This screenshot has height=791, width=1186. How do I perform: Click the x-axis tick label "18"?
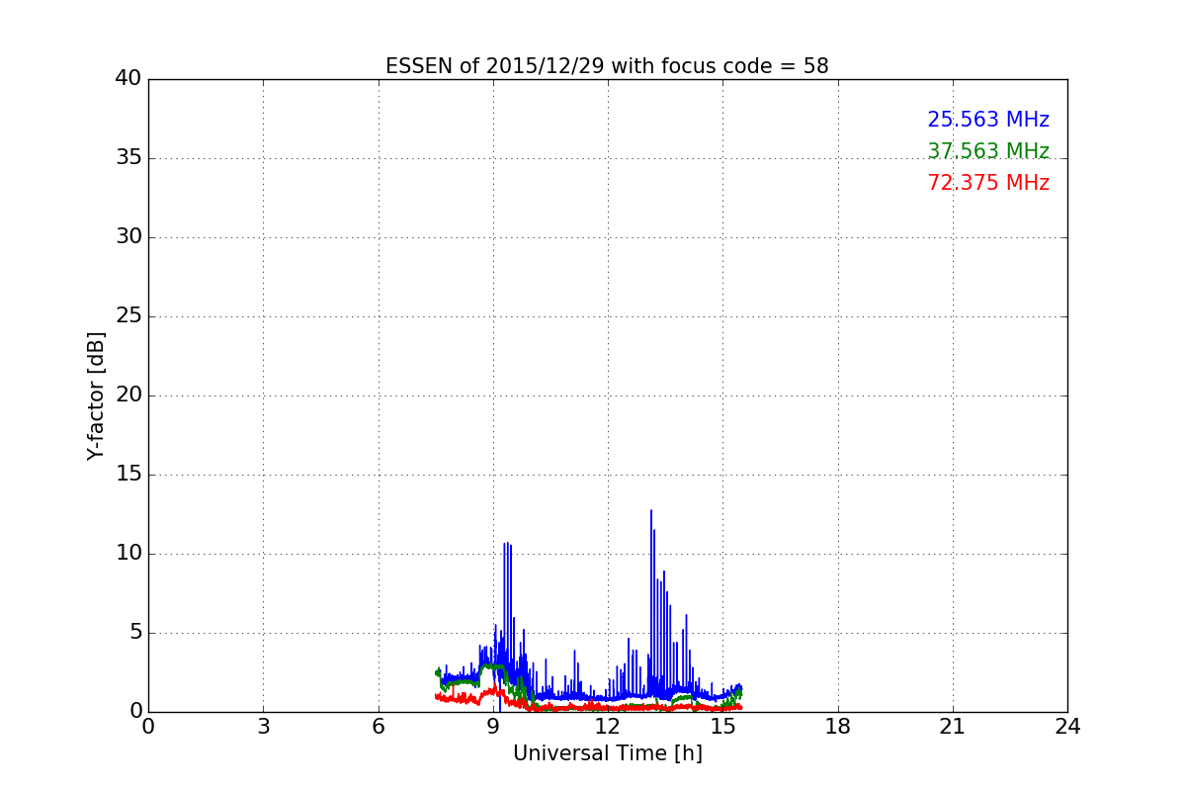[x=838, y=727]
